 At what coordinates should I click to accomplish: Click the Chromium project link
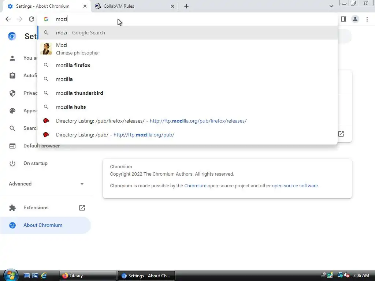pos(195,186)
